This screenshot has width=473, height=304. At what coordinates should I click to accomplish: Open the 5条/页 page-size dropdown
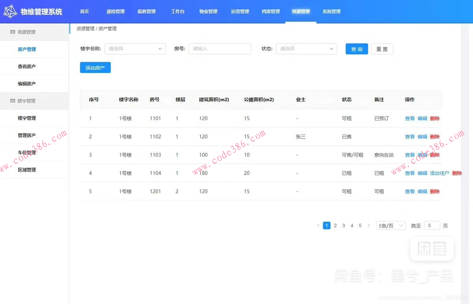point(390,225)
